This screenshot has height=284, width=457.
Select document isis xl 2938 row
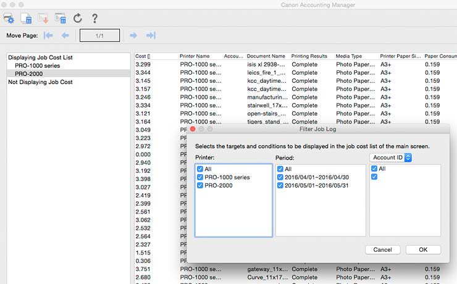pyautogui.click(x=266, y=64)
